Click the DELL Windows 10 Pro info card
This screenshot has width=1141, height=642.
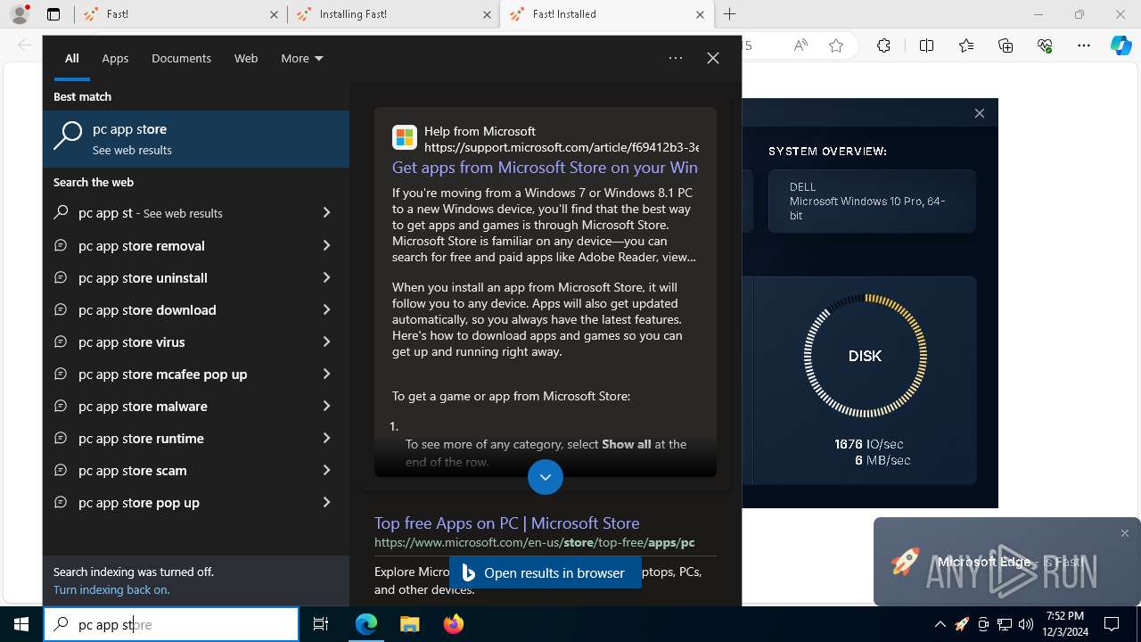coord(872,202)
